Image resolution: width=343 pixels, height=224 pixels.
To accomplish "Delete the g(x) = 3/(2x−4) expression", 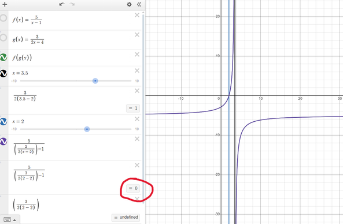I will pyautogui.click(x=137, y=35).
